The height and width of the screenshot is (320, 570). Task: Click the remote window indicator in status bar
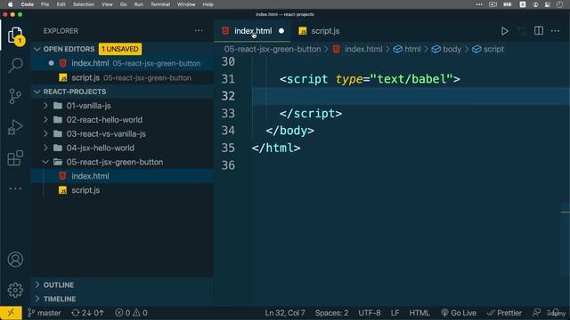click(11, 313)
